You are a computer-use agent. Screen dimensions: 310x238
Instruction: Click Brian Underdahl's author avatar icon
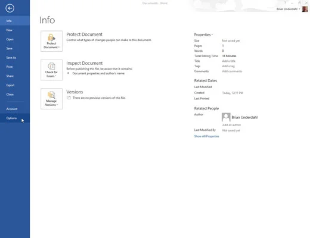(226, 117)
